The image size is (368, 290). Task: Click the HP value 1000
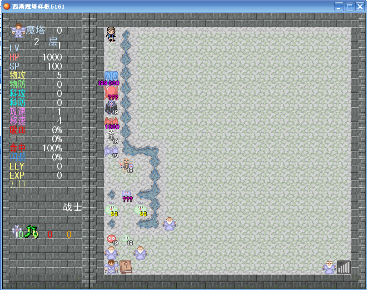[x=52, y=57]
